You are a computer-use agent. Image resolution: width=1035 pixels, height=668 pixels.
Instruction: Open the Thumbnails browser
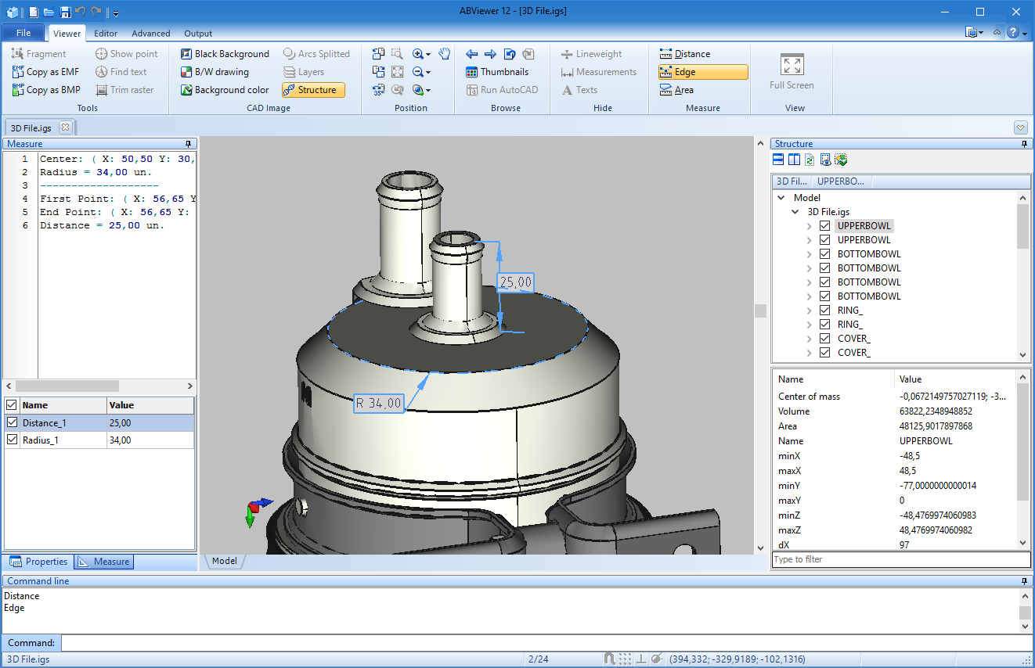point(497,72)
